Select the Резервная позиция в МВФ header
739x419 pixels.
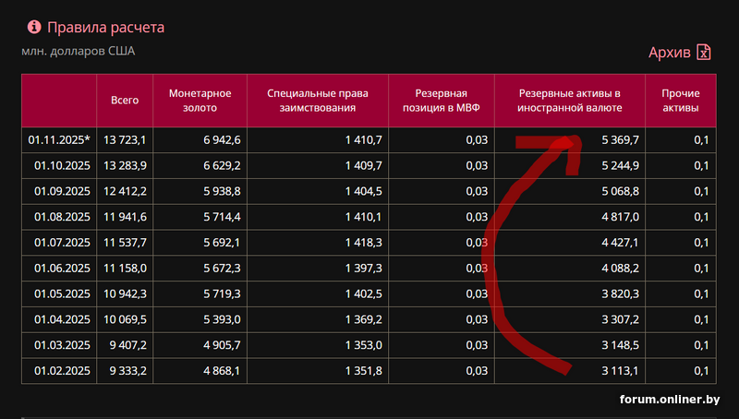(441, 101)
